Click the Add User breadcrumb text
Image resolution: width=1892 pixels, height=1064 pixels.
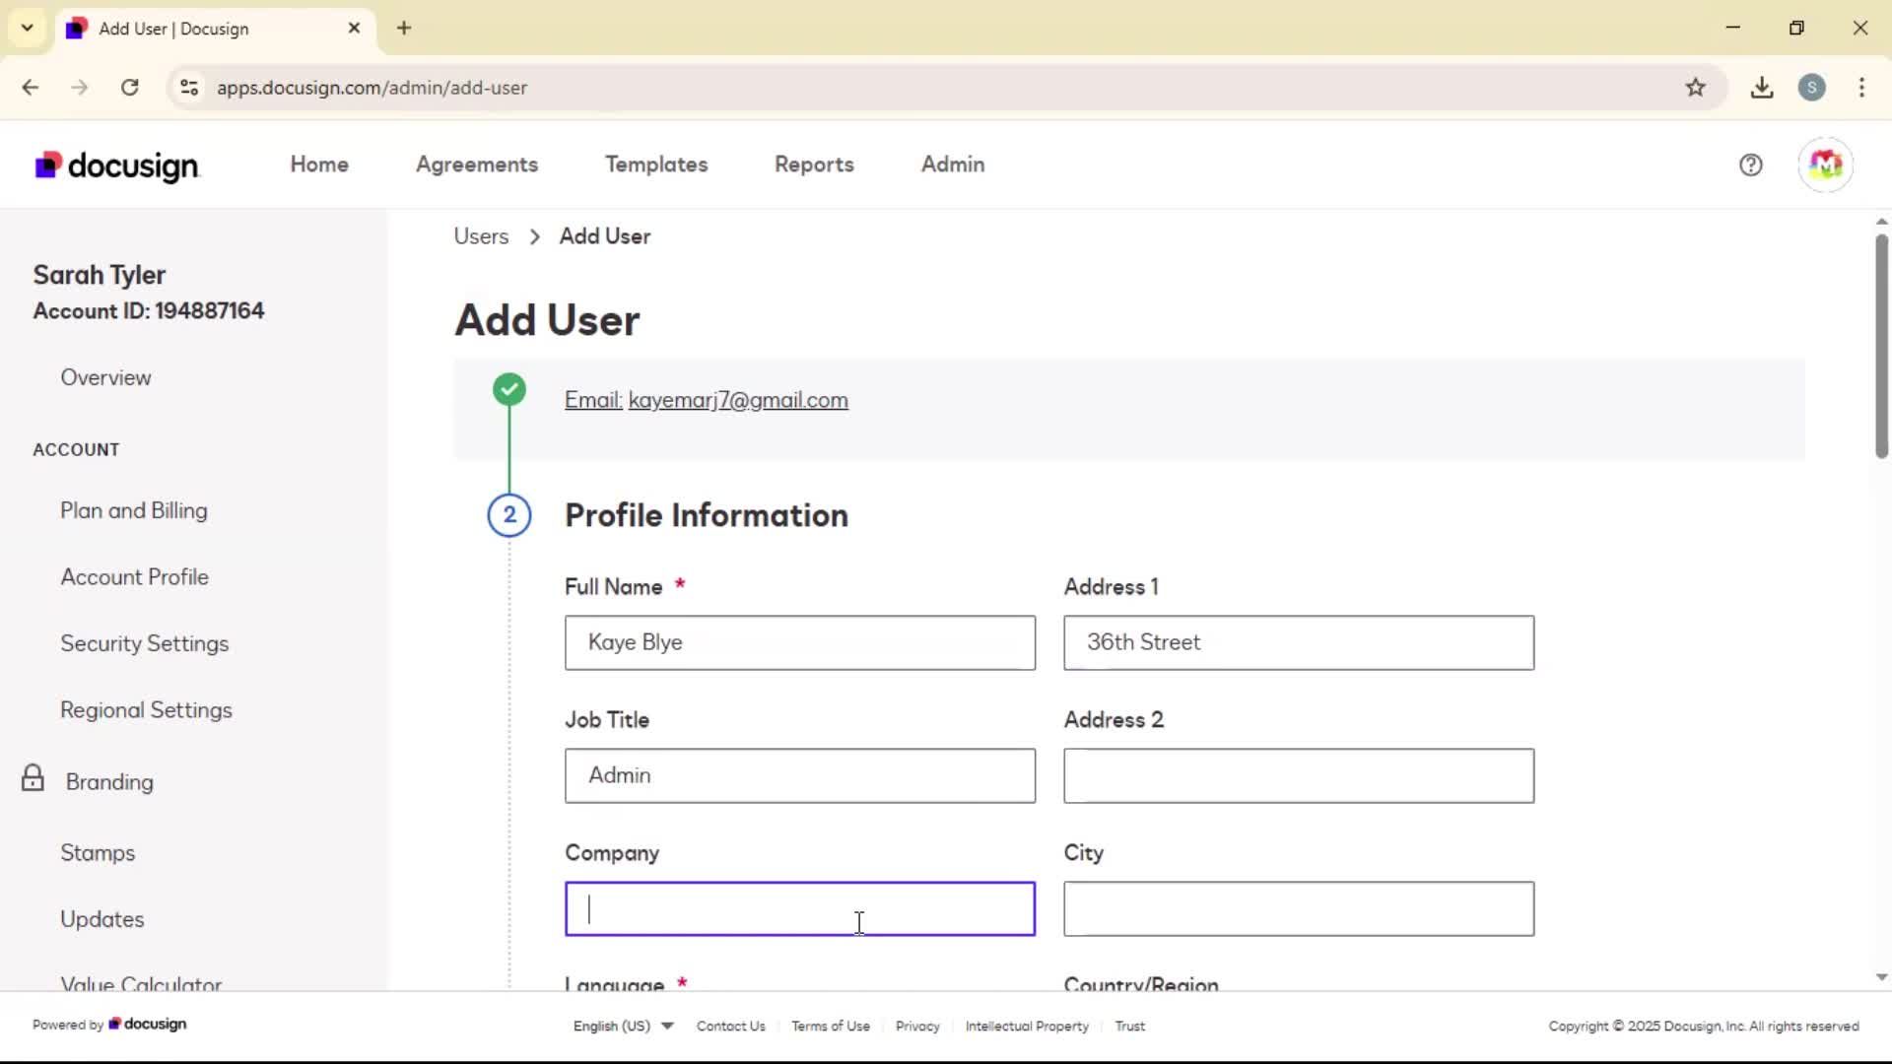click(605, 236)
